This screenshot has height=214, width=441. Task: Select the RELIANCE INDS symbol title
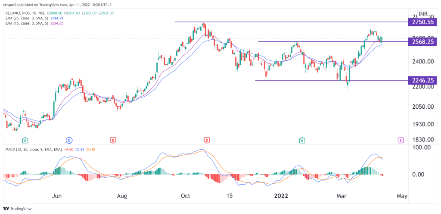[17, 13]
